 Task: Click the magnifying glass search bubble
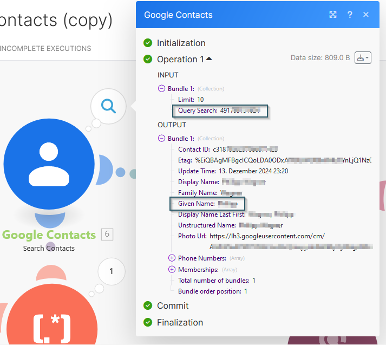108,106
